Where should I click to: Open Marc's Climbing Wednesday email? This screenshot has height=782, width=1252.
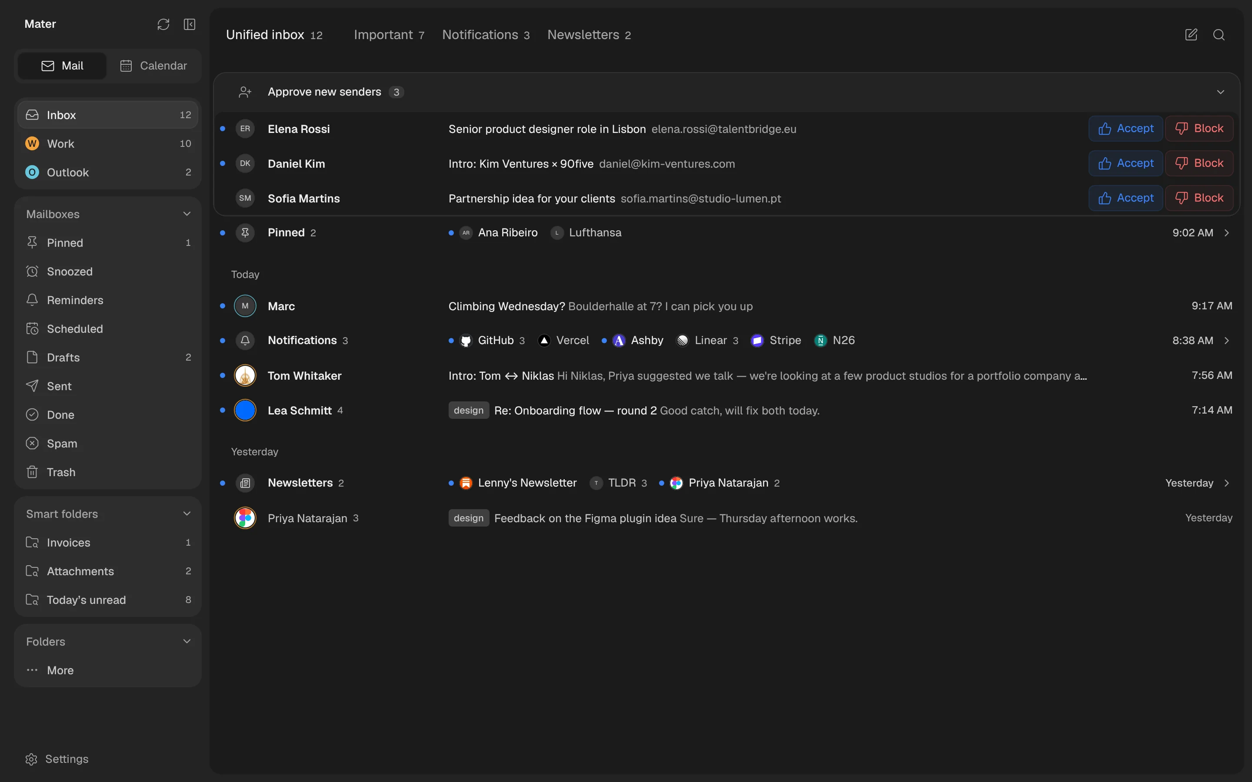pos(726,306)
